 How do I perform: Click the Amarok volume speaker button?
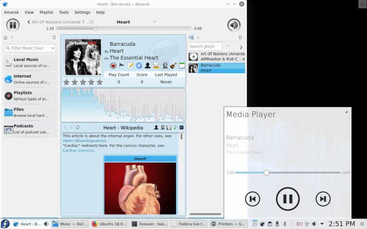coord(234,25)
